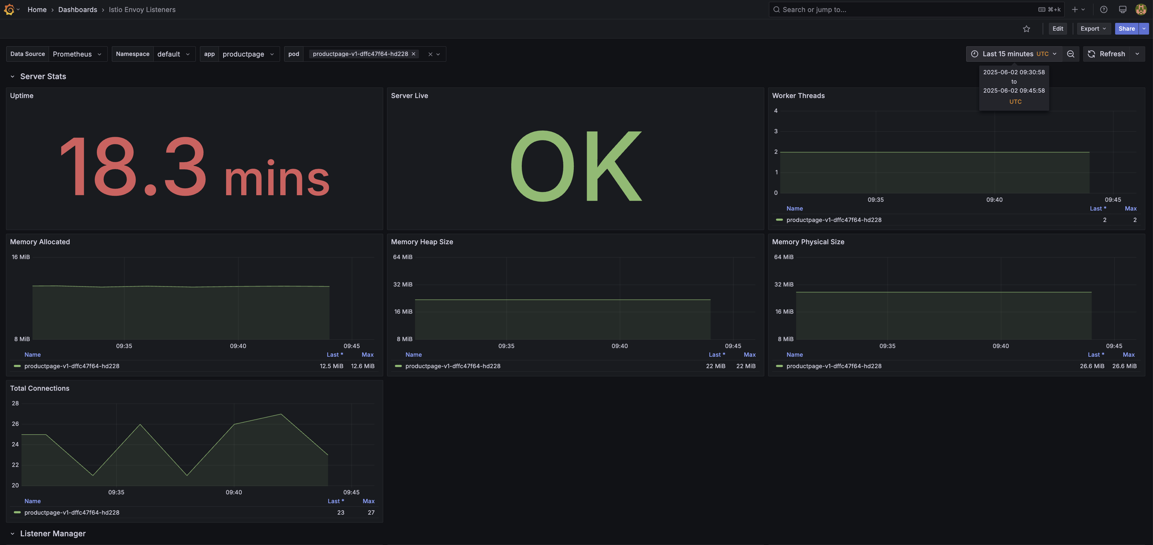Remove the productpage-v1 pod chip

414,54
